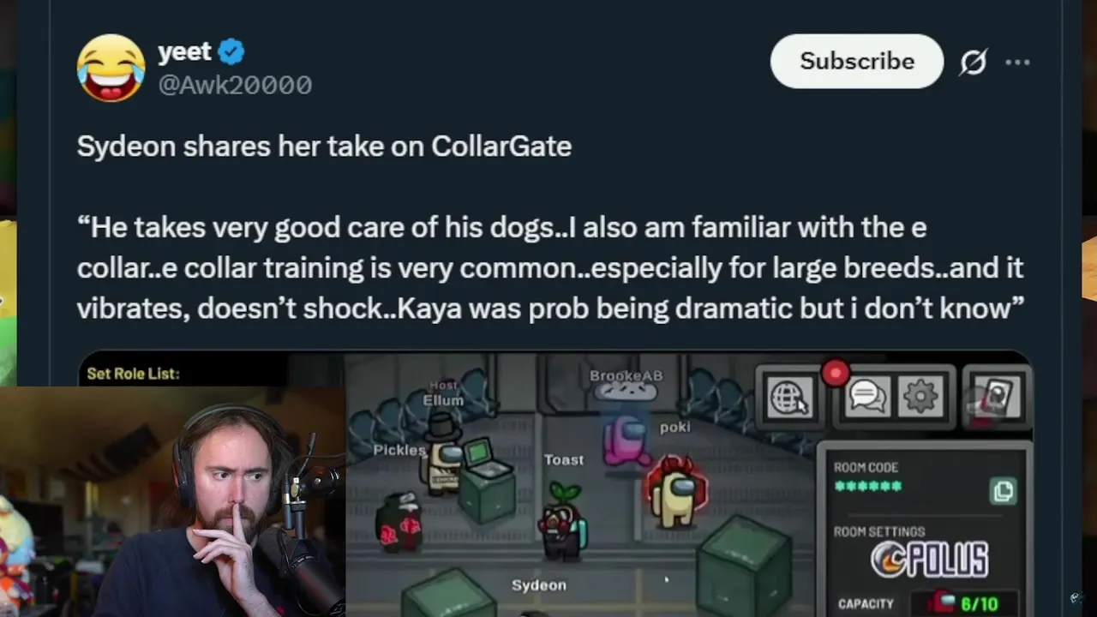
Task: Click the Grok slashed-circle icon
Action: (x=974, y=62)
